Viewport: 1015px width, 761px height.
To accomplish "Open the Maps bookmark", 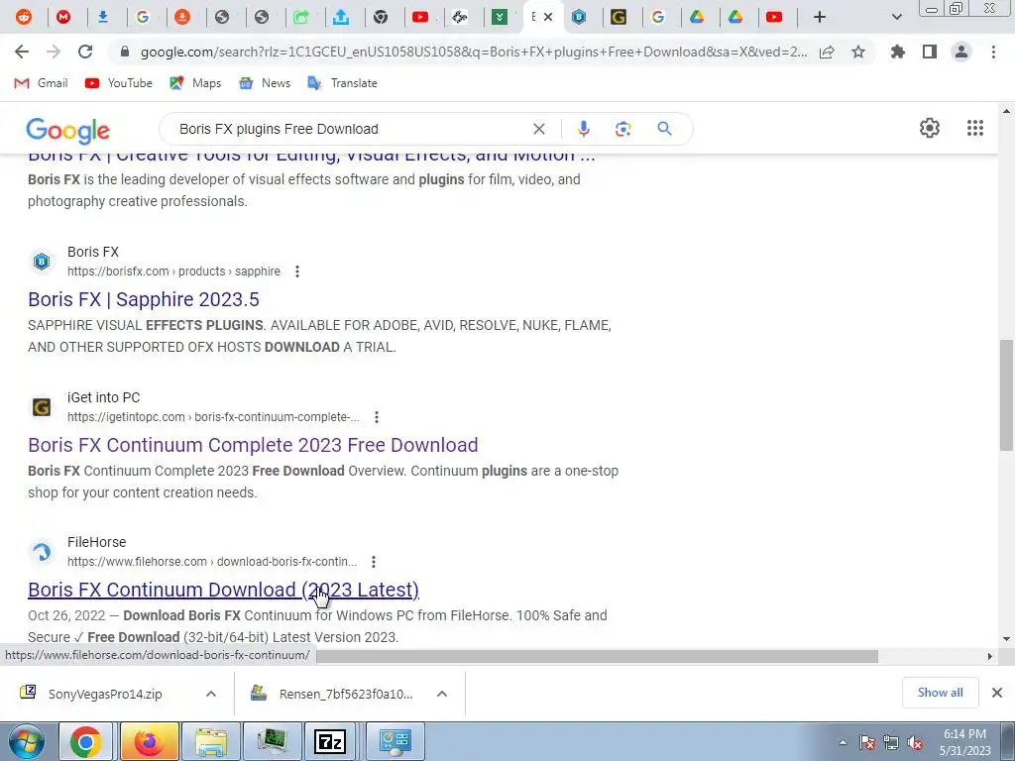I will coord(195,83).
